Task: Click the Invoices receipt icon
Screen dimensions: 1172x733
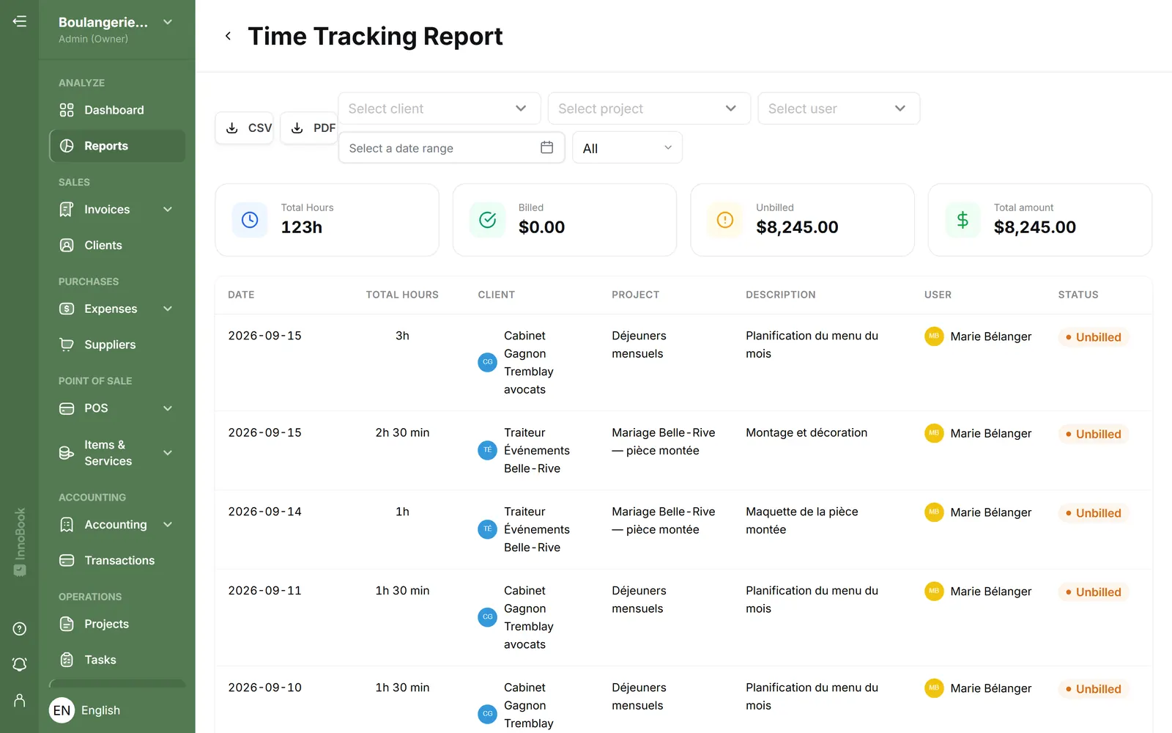Action: click(67, 210)
